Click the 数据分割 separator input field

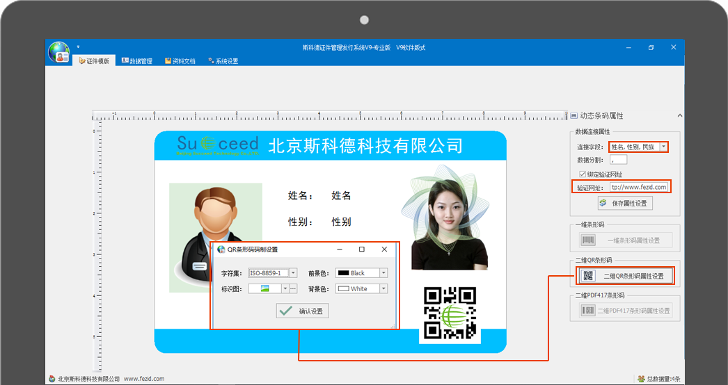click(x=619, y=160)
